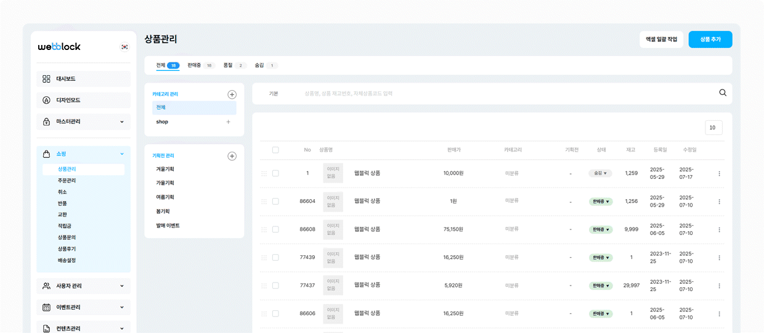Viewport: 764px width, 333px height.
Task: Switch to the 판매중 tab
Action: point(200,65)
